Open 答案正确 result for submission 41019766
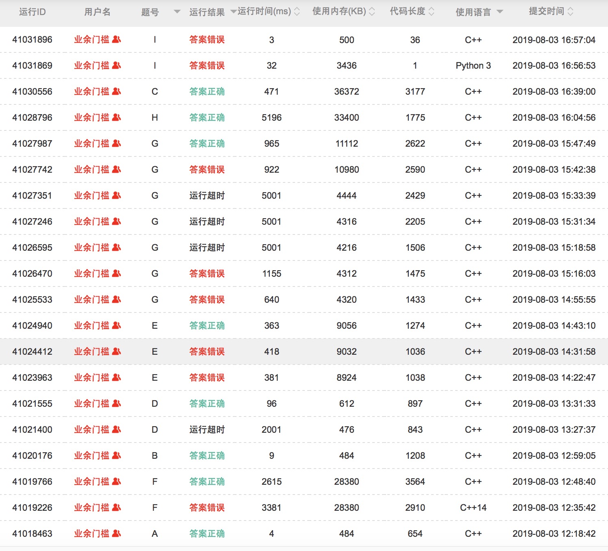Viewport: 608px width, 551px height. (207, 482)
